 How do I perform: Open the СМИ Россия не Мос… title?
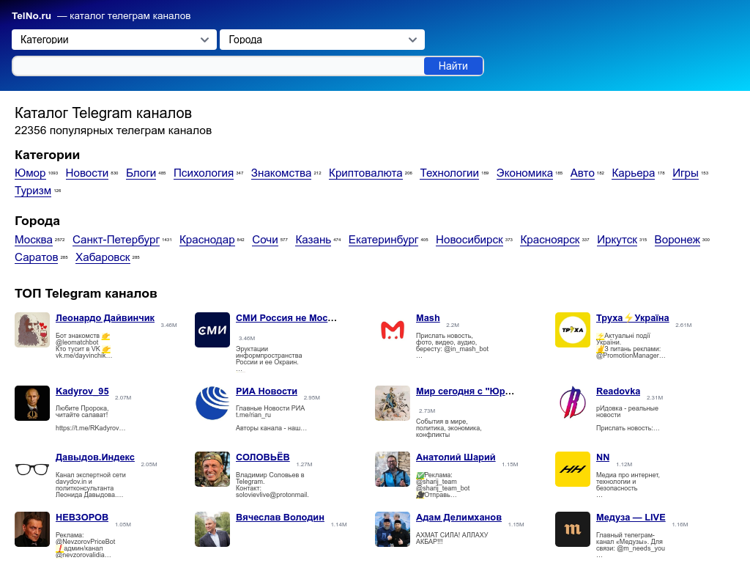(286, 318)
